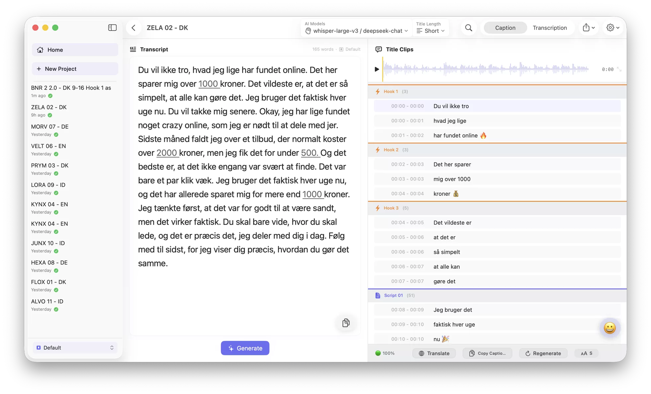The width and height of the screenshot is (651, 394).
Task: Seek within the audio waveform
Action: (486, 69)
